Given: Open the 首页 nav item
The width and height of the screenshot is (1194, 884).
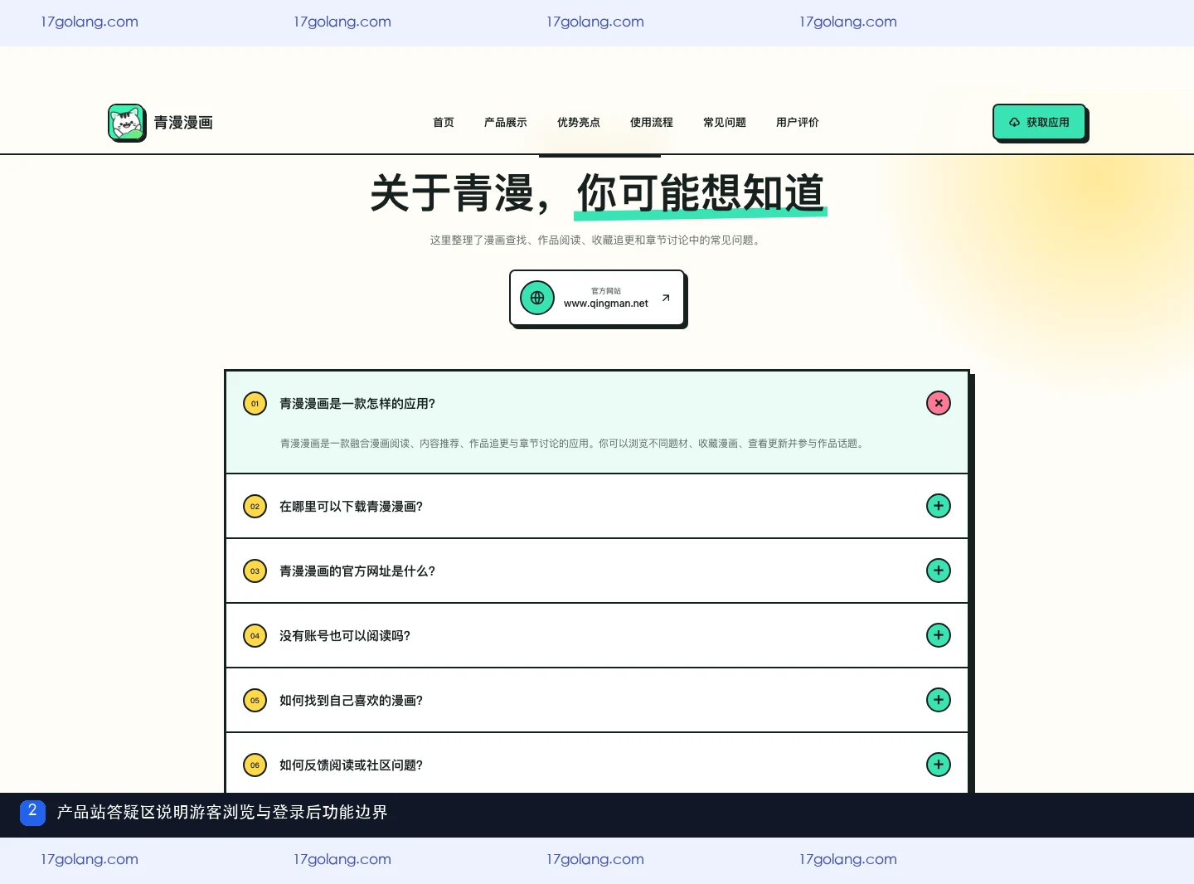Looking at the screenshot, I should [x=444, y=123].
